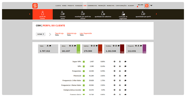Select the perfil do cliente tab

pos(43,14)
